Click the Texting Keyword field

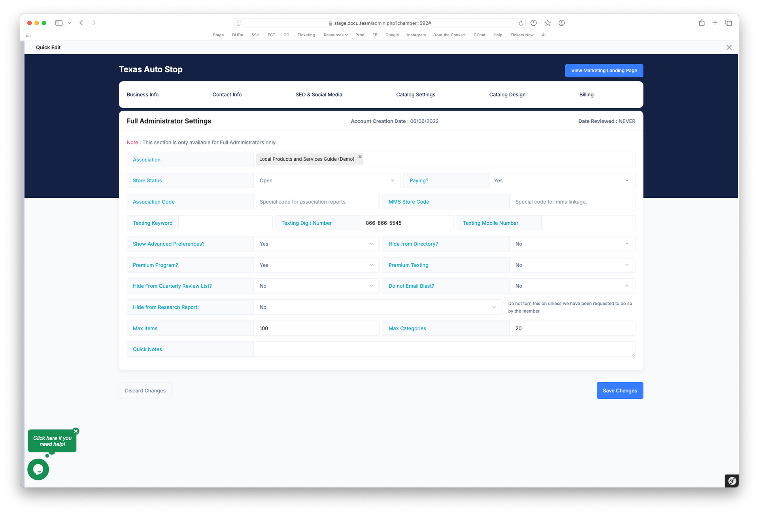click(225, 223)
